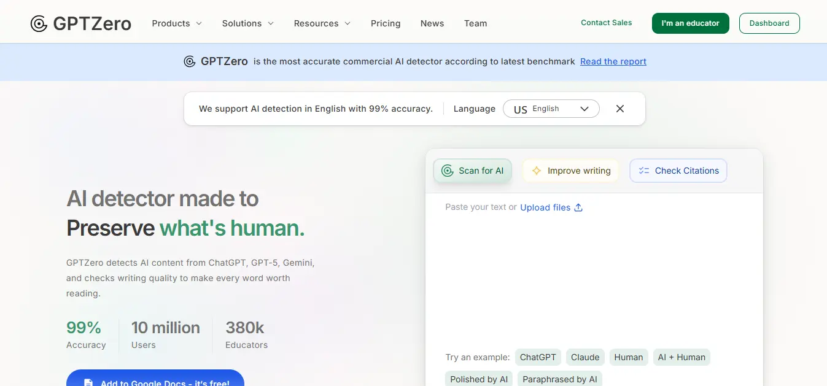This screenshot has height=386, width=827.
Task: Click the heading 'Preserve what's human.'
Action: (185, 228)
